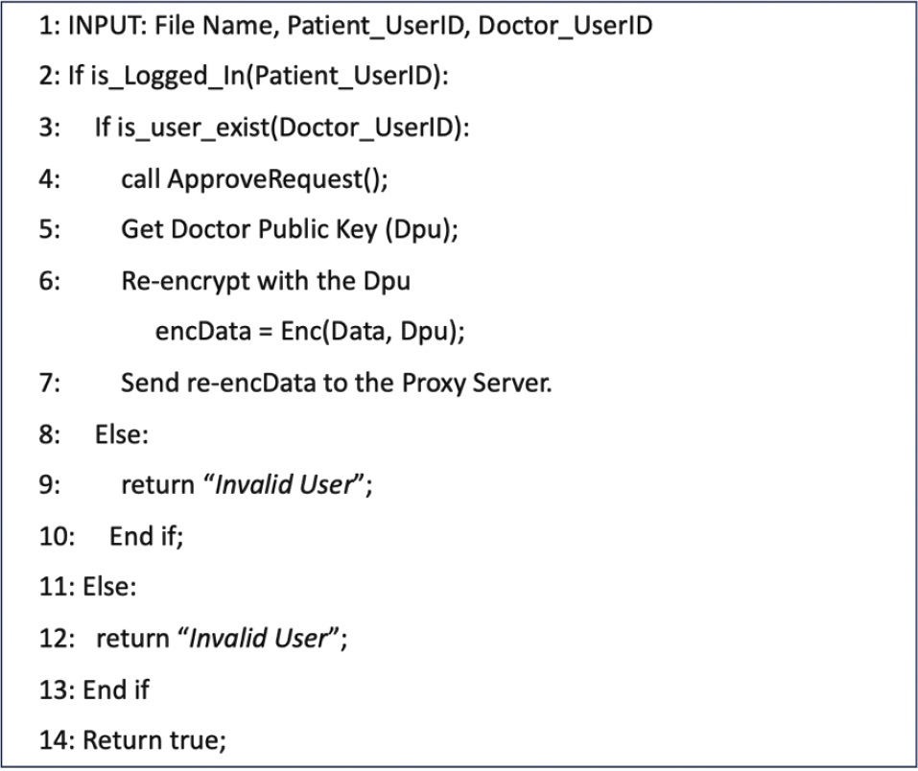Click the is_user_exist(Doctor_UserID) condition

(x=293, y=128)
